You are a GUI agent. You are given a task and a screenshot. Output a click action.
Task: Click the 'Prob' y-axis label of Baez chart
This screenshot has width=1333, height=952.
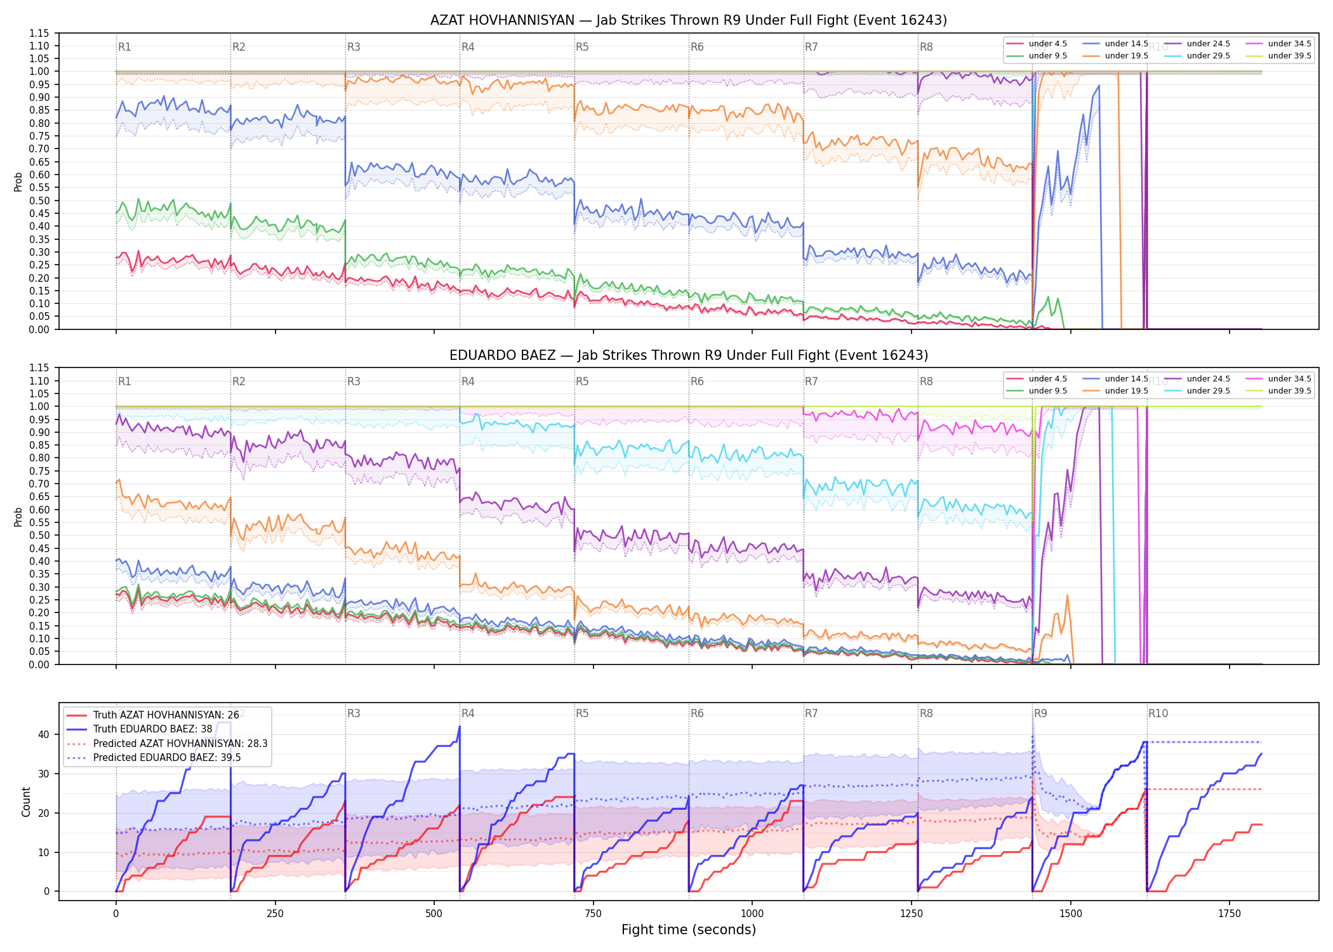18,517
